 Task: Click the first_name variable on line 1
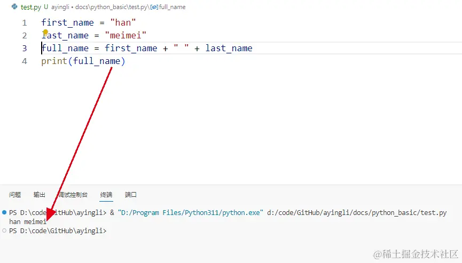67,22
